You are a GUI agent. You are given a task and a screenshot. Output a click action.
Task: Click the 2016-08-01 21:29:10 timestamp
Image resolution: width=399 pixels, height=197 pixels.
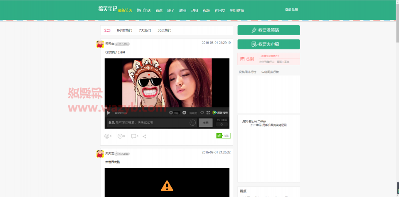pyautogui.click(x=216, y=43)
